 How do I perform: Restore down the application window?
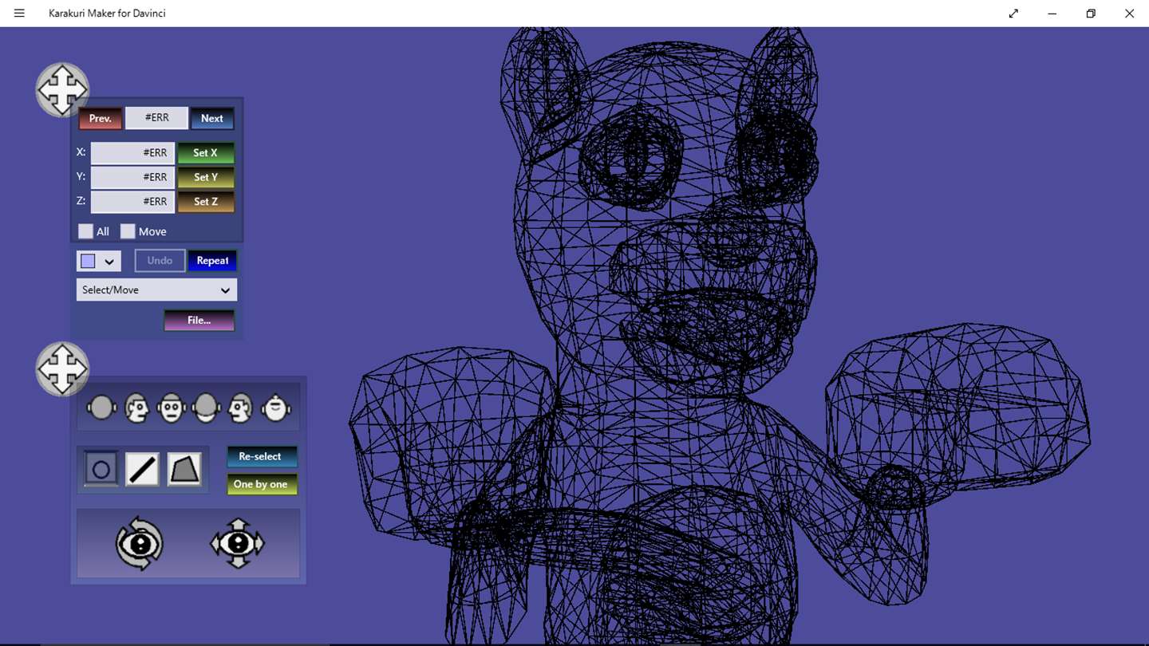(1091, 14)
